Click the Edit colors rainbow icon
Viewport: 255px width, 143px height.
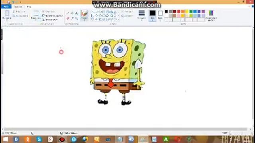(x=211, y=13)
